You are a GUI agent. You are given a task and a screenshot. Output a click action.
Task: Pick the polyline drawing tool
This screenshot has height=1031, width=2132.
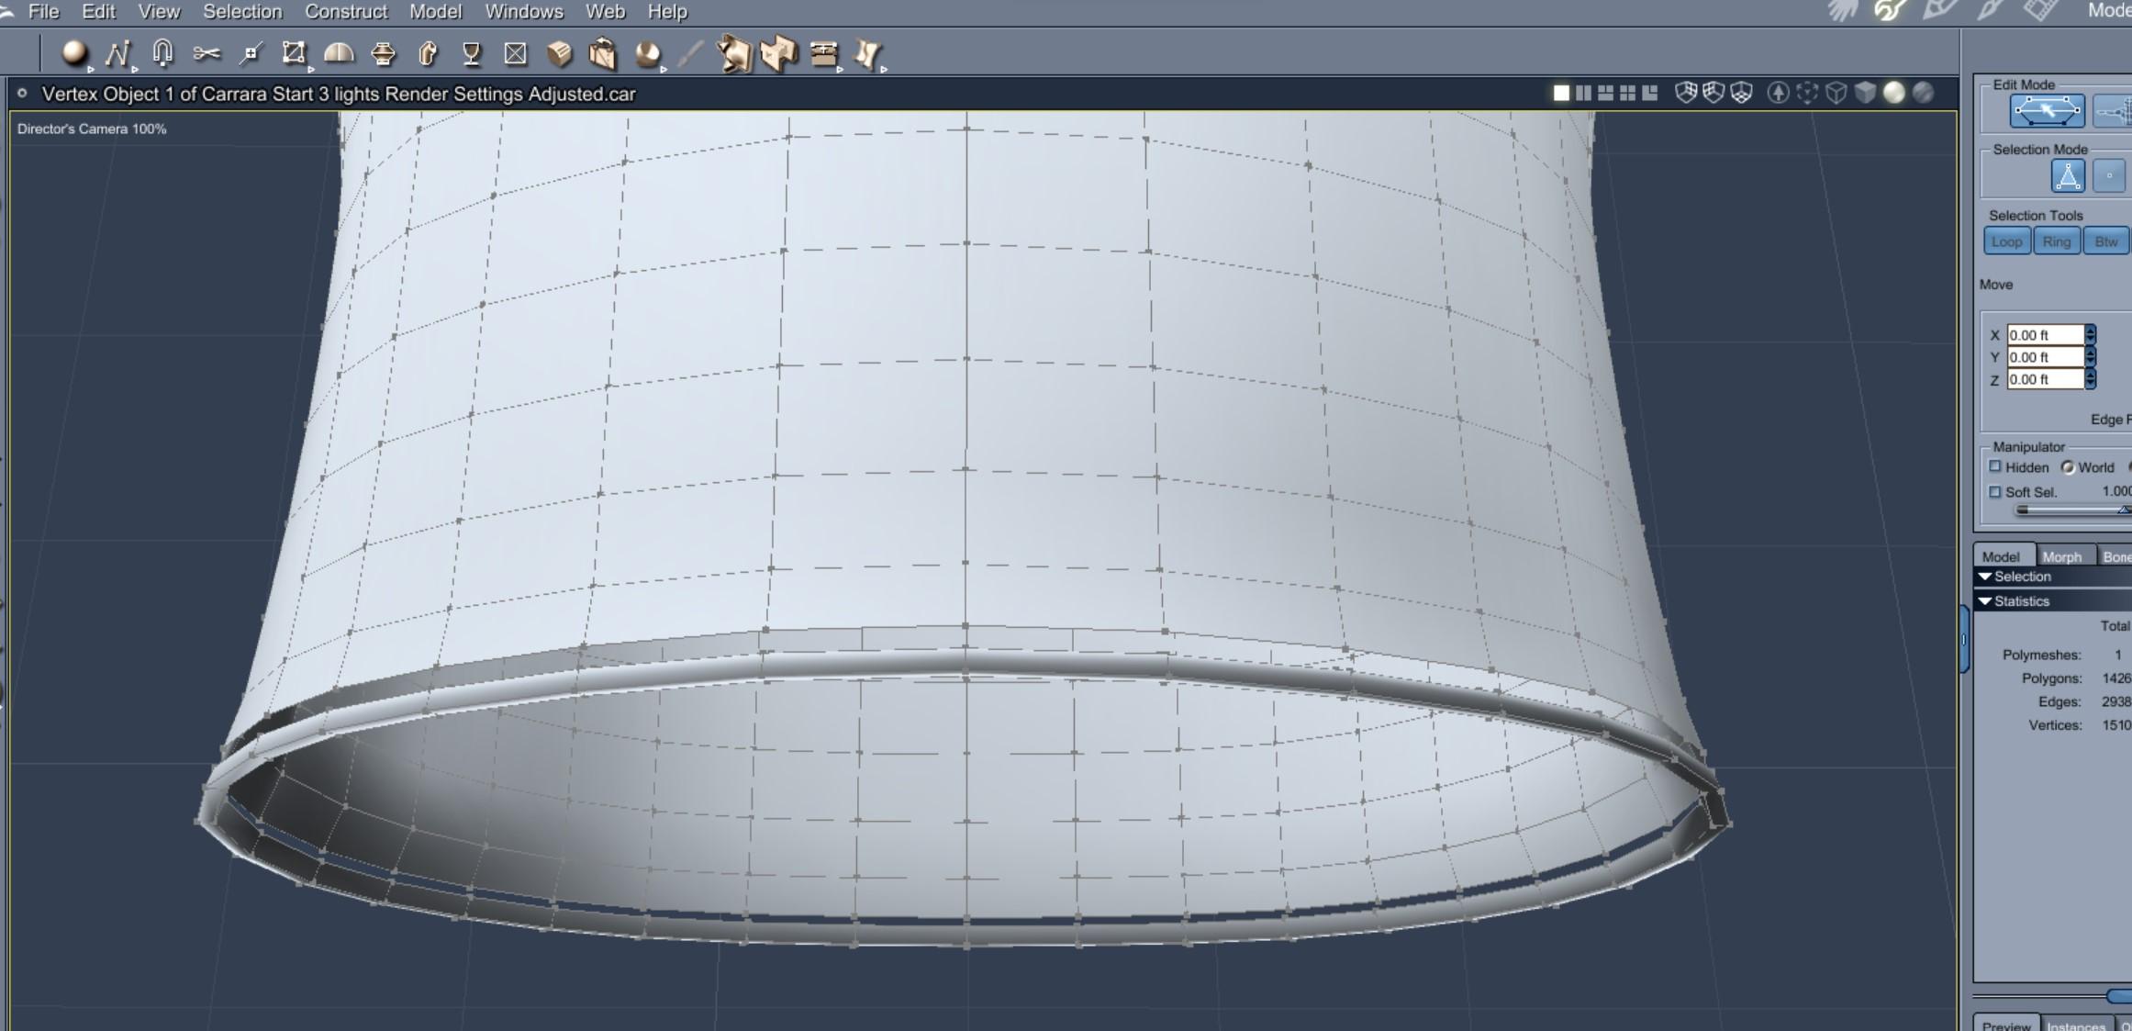[117, 53]
